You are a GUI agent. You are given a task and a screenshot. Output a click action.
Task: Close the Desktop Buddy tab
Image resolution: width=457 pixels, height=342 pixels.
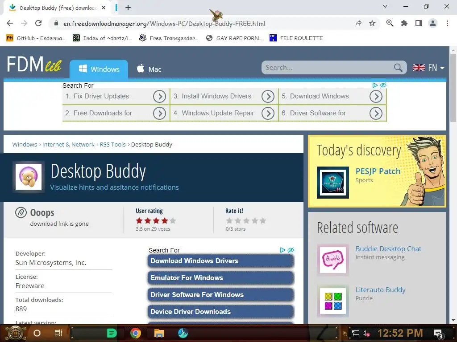(104, 8)
